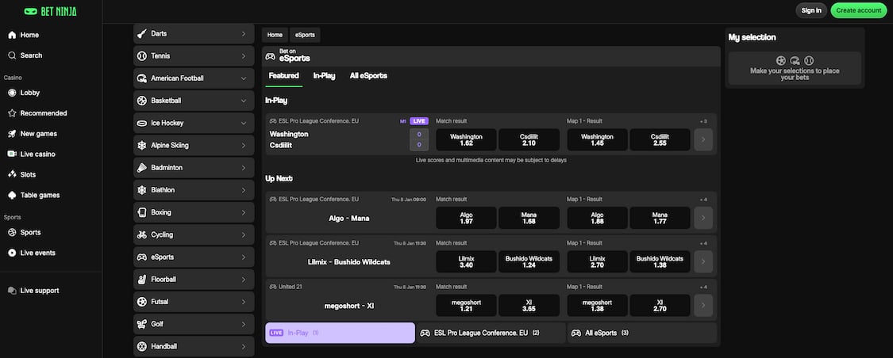Select Csdiilit Map 1 result 2.55
Viewport: 893px width, 358px height.
coord(660,139)
